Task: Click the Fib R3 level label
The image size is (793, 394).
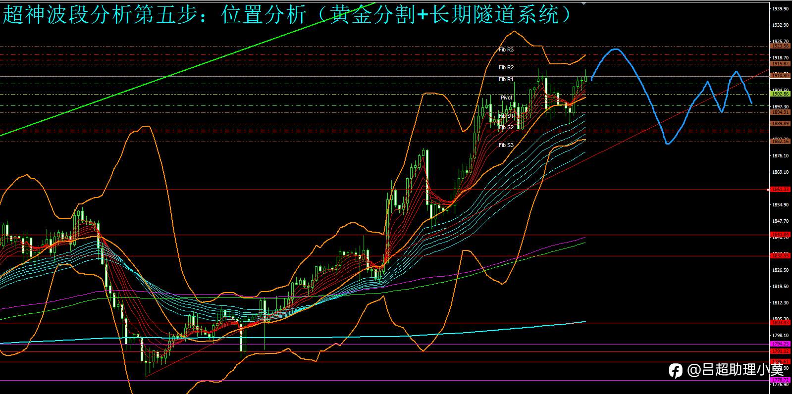Action: pos(506,50)
